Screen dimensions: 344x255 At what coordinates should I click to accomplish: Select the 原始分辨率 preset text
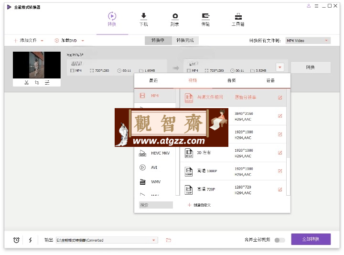(246, 97)
